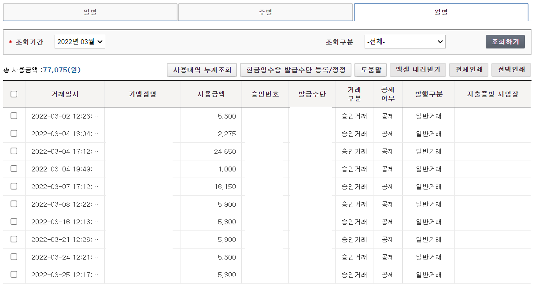Image resolution: width=539 pixels, height=286 pixels.
Task: Open the 조회구분 -전체- dropdown
Action: coord(405,41)
